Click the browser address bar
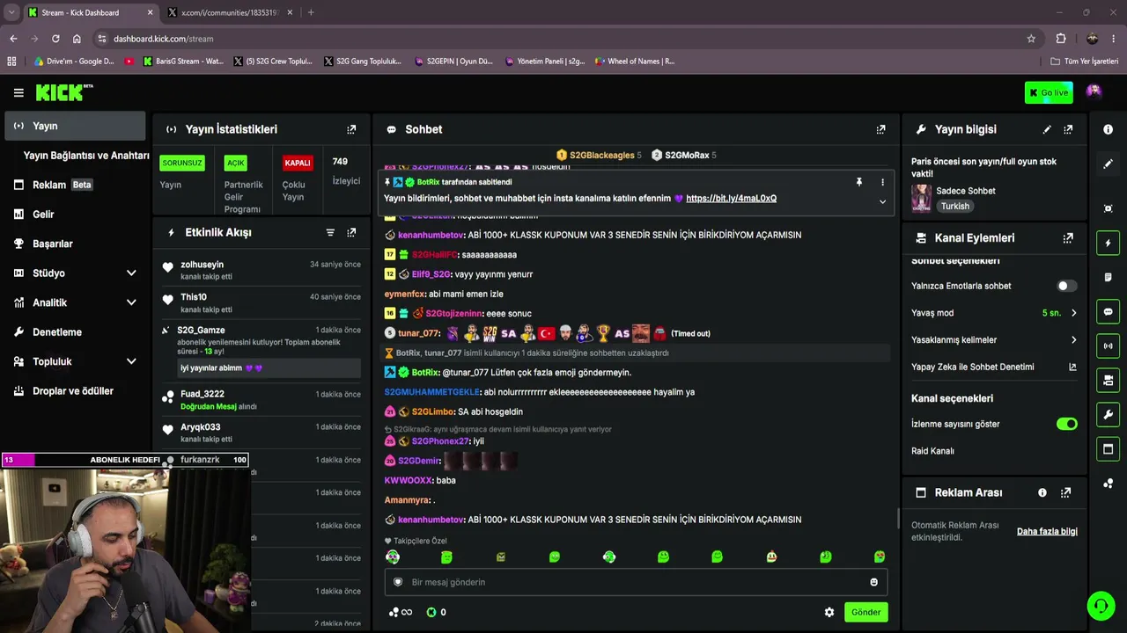 coord(563,39)
